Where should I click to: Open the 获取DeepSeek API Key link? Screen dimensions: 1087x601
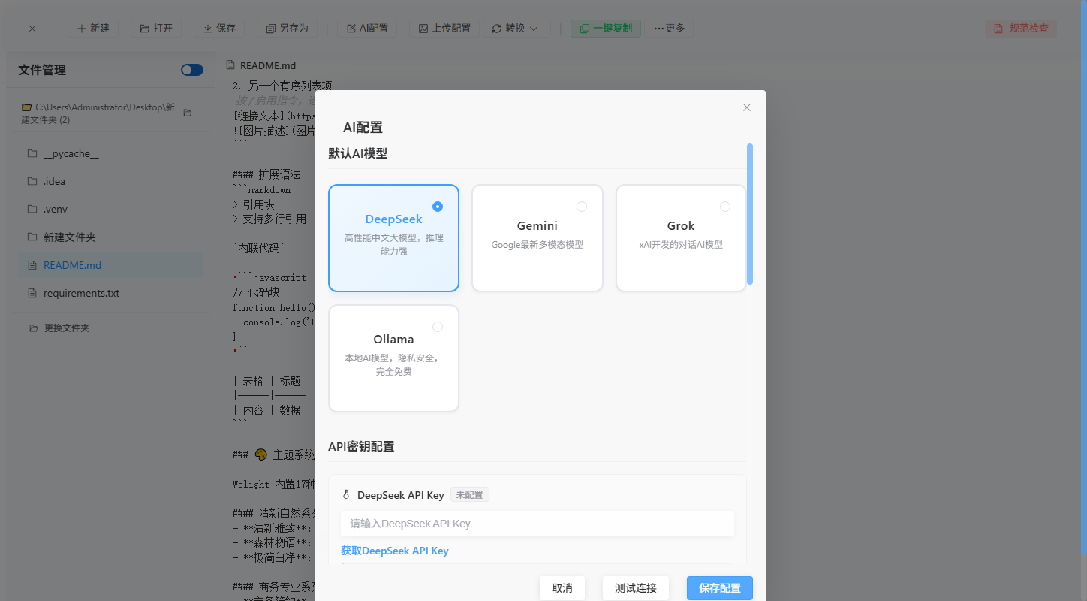[x=395, y=551]
